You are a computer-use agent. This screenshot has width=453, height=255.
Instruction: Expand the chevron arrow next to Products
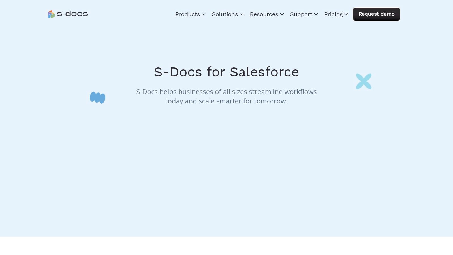click(x=204, y=14)
